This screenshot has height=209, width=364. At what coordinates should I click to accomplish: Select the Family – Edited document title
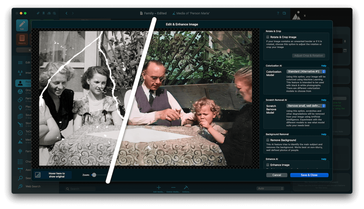point(153,13)
